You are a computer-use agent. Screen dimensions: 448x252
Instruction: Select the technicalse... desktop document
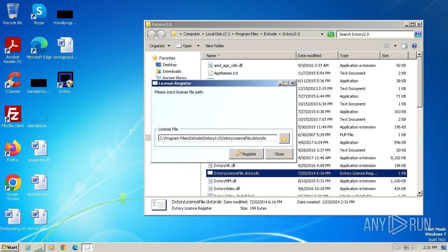[39, 220]
